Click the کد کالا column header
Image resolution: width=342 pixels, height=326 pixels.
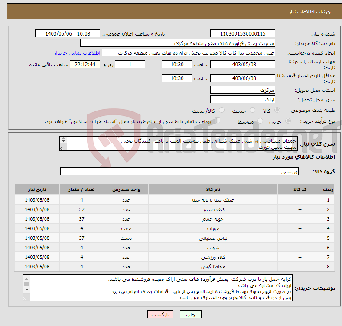pyautogui.click(x=300, y=189)
